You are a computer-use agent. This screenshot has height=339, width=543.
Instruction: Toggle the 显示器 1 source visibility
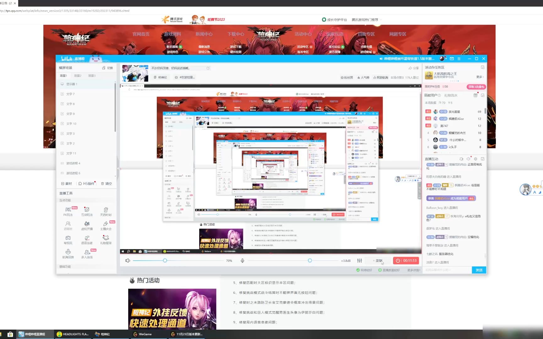click(62, 84)
